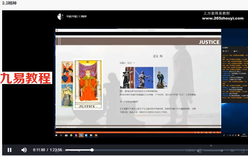Adjust the faded volume slider knob
248x156 pixels.
tap(222, 151)
